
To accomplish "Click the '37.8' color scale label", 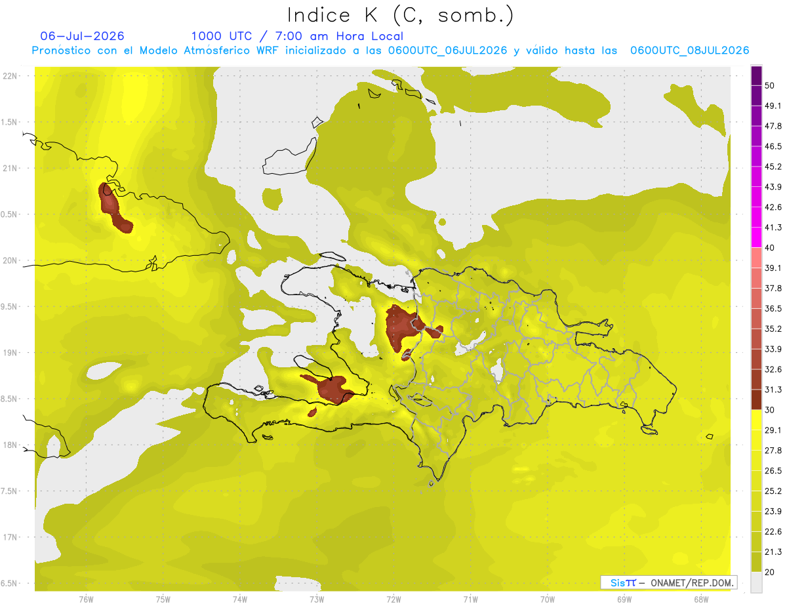I will 774,289.
